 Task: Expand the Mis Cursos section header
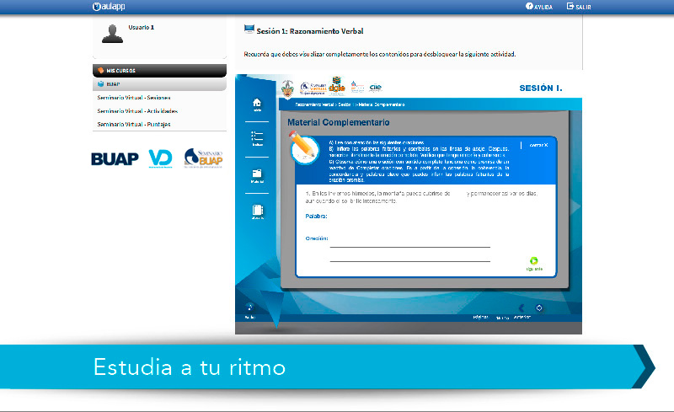tap(159, 71)
